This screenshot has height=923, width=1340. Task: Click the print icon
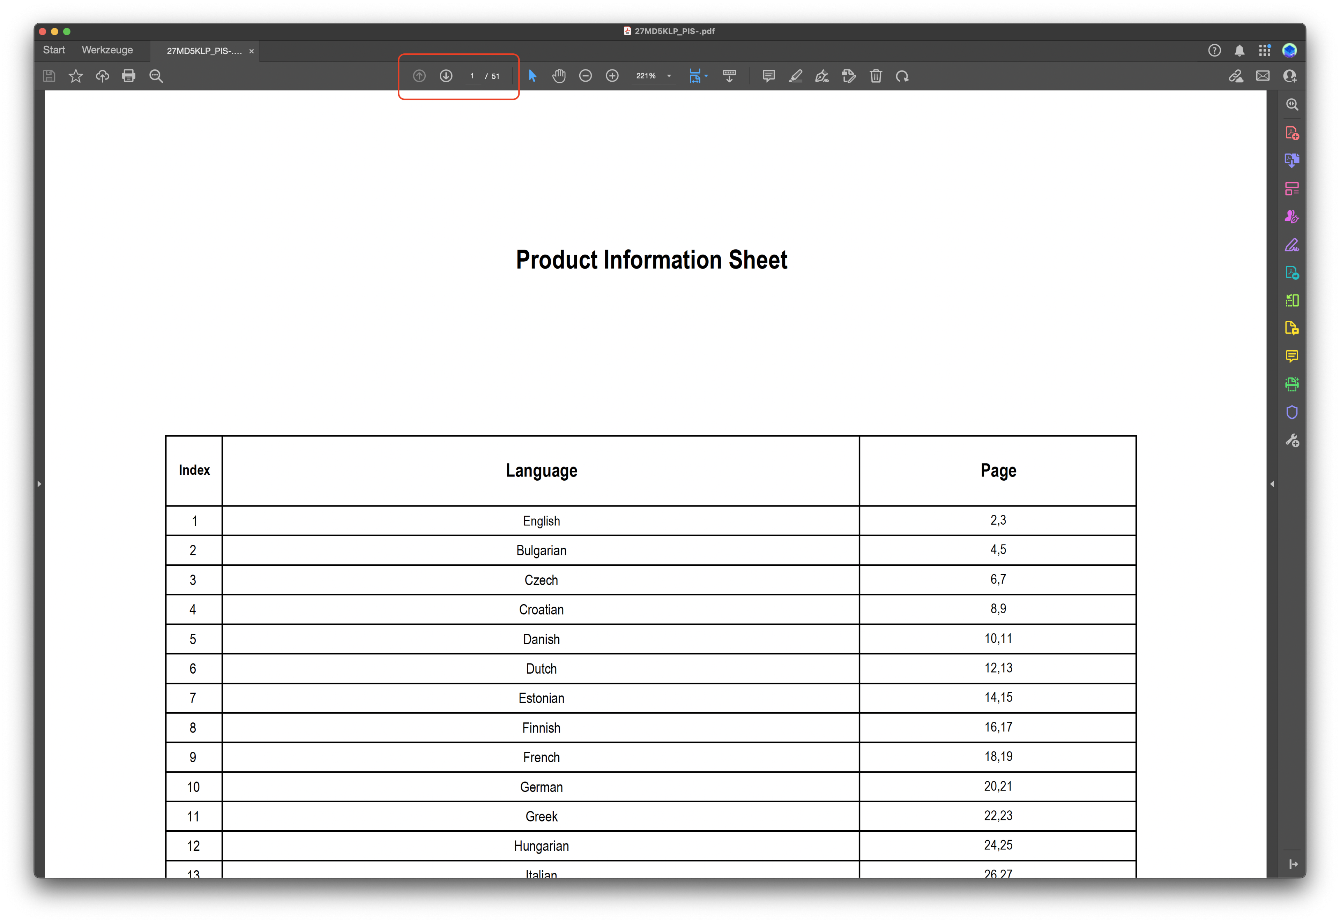pos(128,76)
